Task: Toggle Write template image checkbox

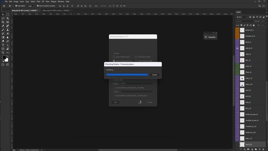Action: click(136, 61)
